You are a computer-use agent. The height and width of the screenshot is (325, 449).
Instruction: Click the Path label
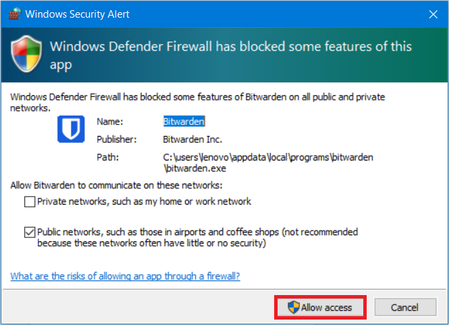(107, 157)
